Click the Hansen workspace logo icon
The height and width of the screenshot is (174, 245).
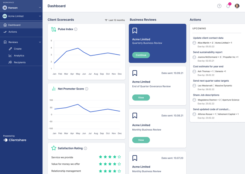[x=4, y=7]
